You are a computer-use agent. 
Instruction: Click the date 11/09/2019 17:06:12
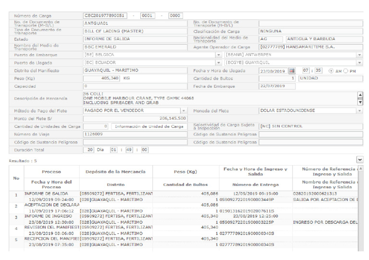click(51, 211)
